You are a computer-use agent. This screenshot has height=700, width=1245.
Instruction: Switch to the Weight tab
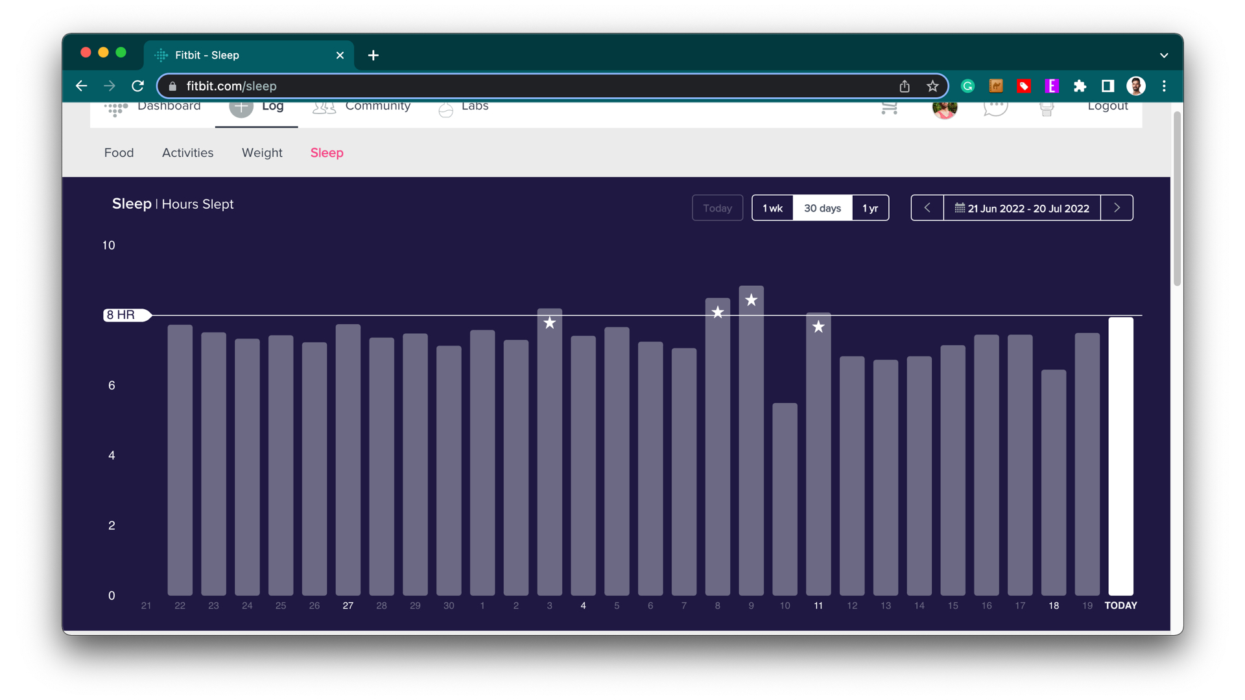pos(262,152)
